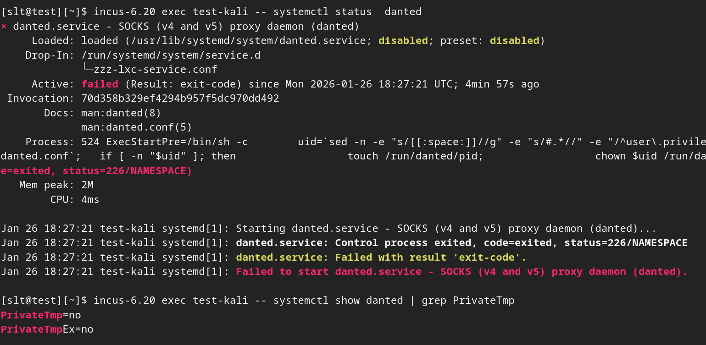Click the "CPU: 4ms" line
This screenshot has height=345, width=706.
(75, 200)
